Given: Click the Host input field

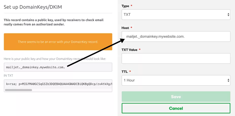Looking at the screenshot, I should click(176, 37).
